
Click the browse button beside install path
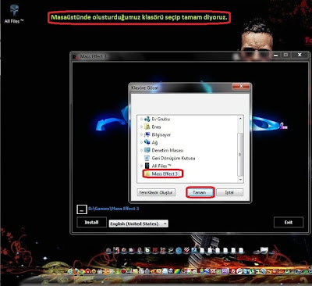pyautogui.click(x=81, y=209)
